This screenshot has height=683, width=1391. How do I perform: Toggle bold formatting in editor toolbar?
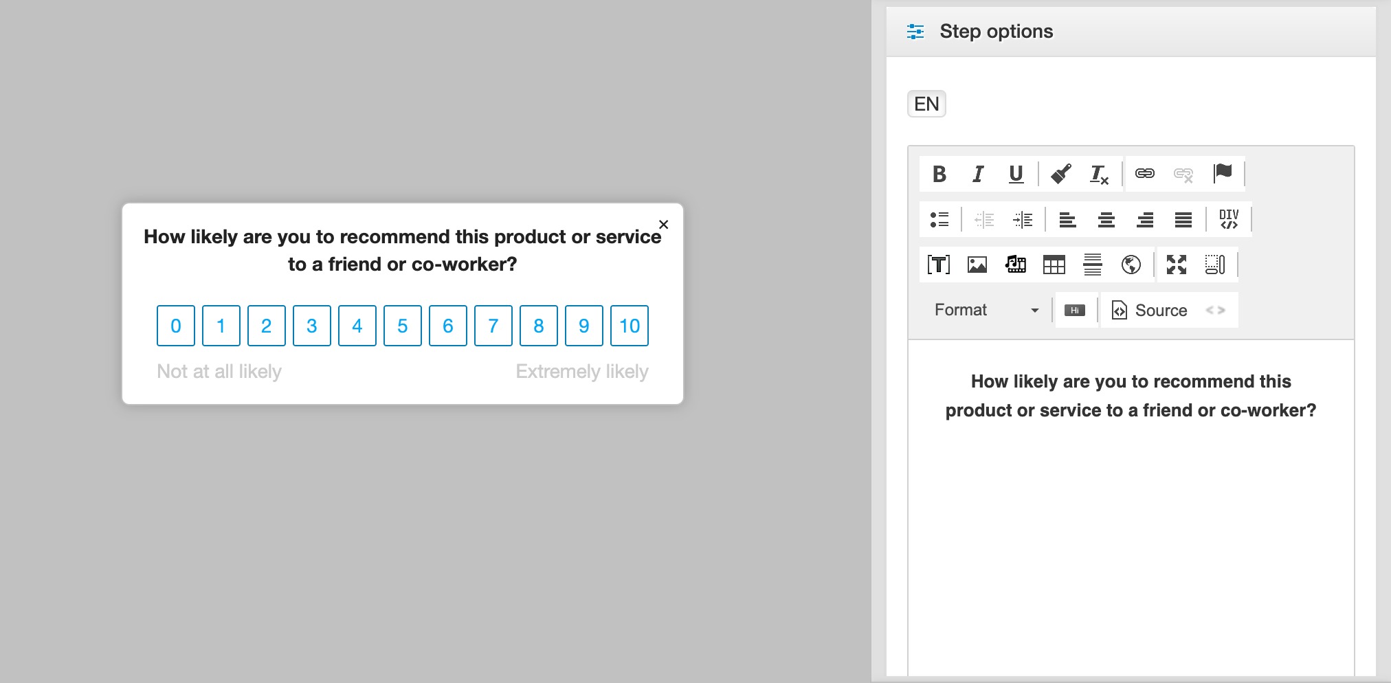(x=939, y=174)
